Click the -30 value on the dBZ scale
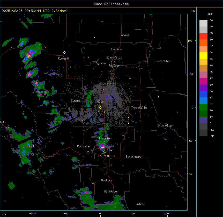The image size is (223, 217). pyautogui.click(x=212, y=136)
